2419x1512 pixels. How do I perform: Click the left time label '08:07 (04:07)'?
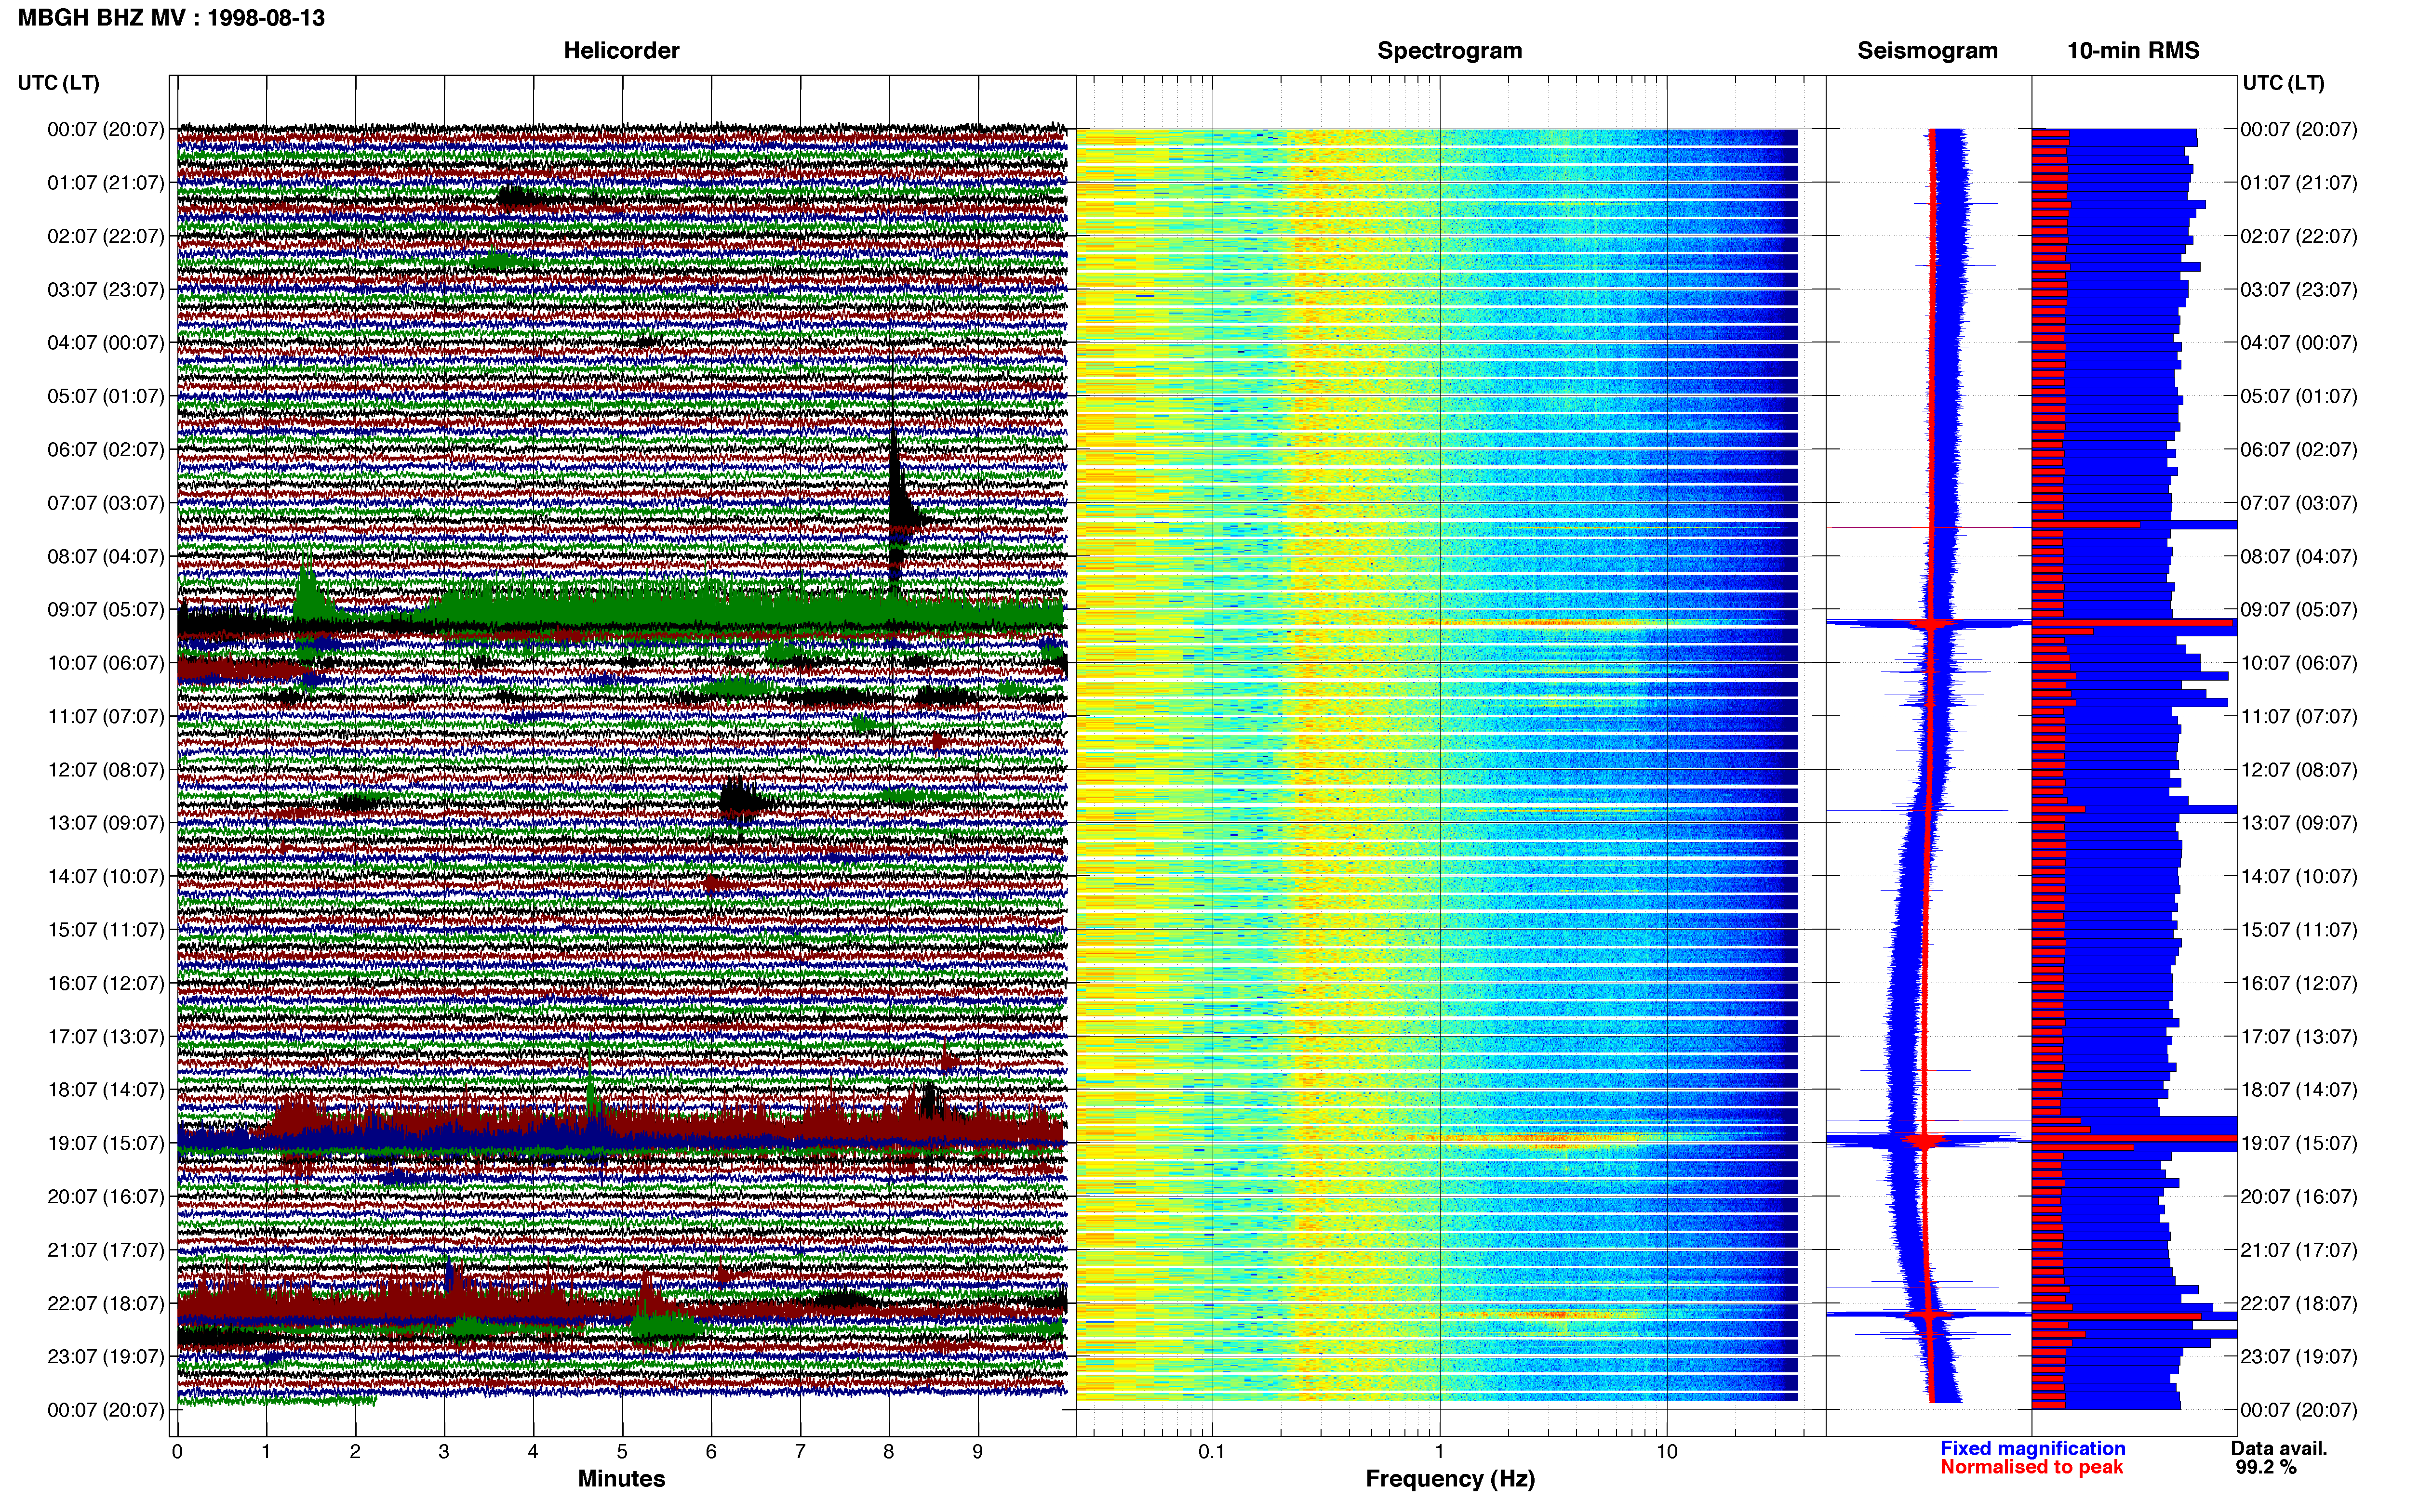coord(105,556)
